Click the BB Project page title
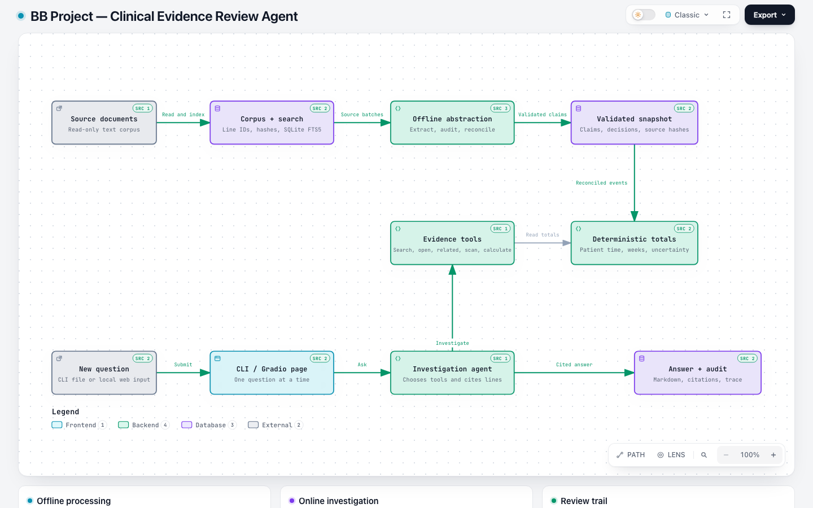 [164, 16]
